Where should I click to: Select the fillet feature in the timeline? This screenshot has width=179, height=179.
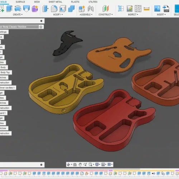point(82,173)
